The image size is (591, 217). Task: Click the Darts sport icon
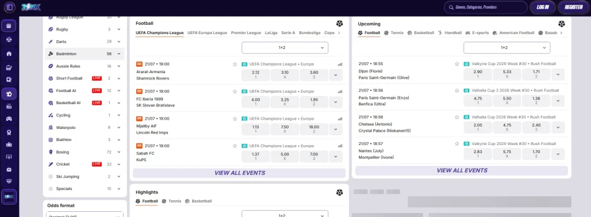[x=51, y=41]
